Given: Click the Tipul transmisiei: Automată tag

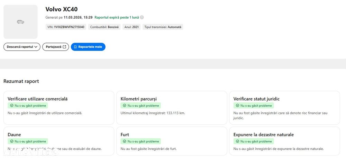Looking at the screenshot, I should 163,27.
